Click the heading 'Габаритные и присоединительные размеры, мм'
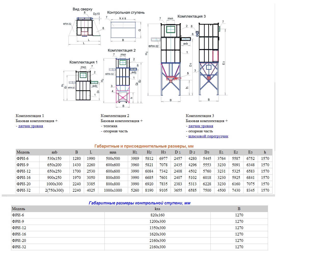Viewport: 326px width, 261px height. (144, 146)
